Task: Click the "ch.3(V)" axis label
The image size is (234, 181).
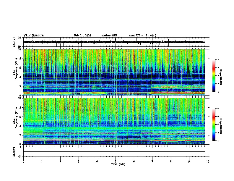Action: (14, 152)
